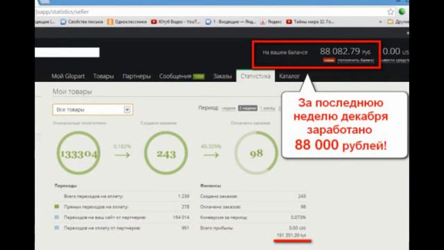Click the Конверсия за период value 0.073%
Image resolution: width=444 pixels, height=250 pixels.
(x=298, y=217)
